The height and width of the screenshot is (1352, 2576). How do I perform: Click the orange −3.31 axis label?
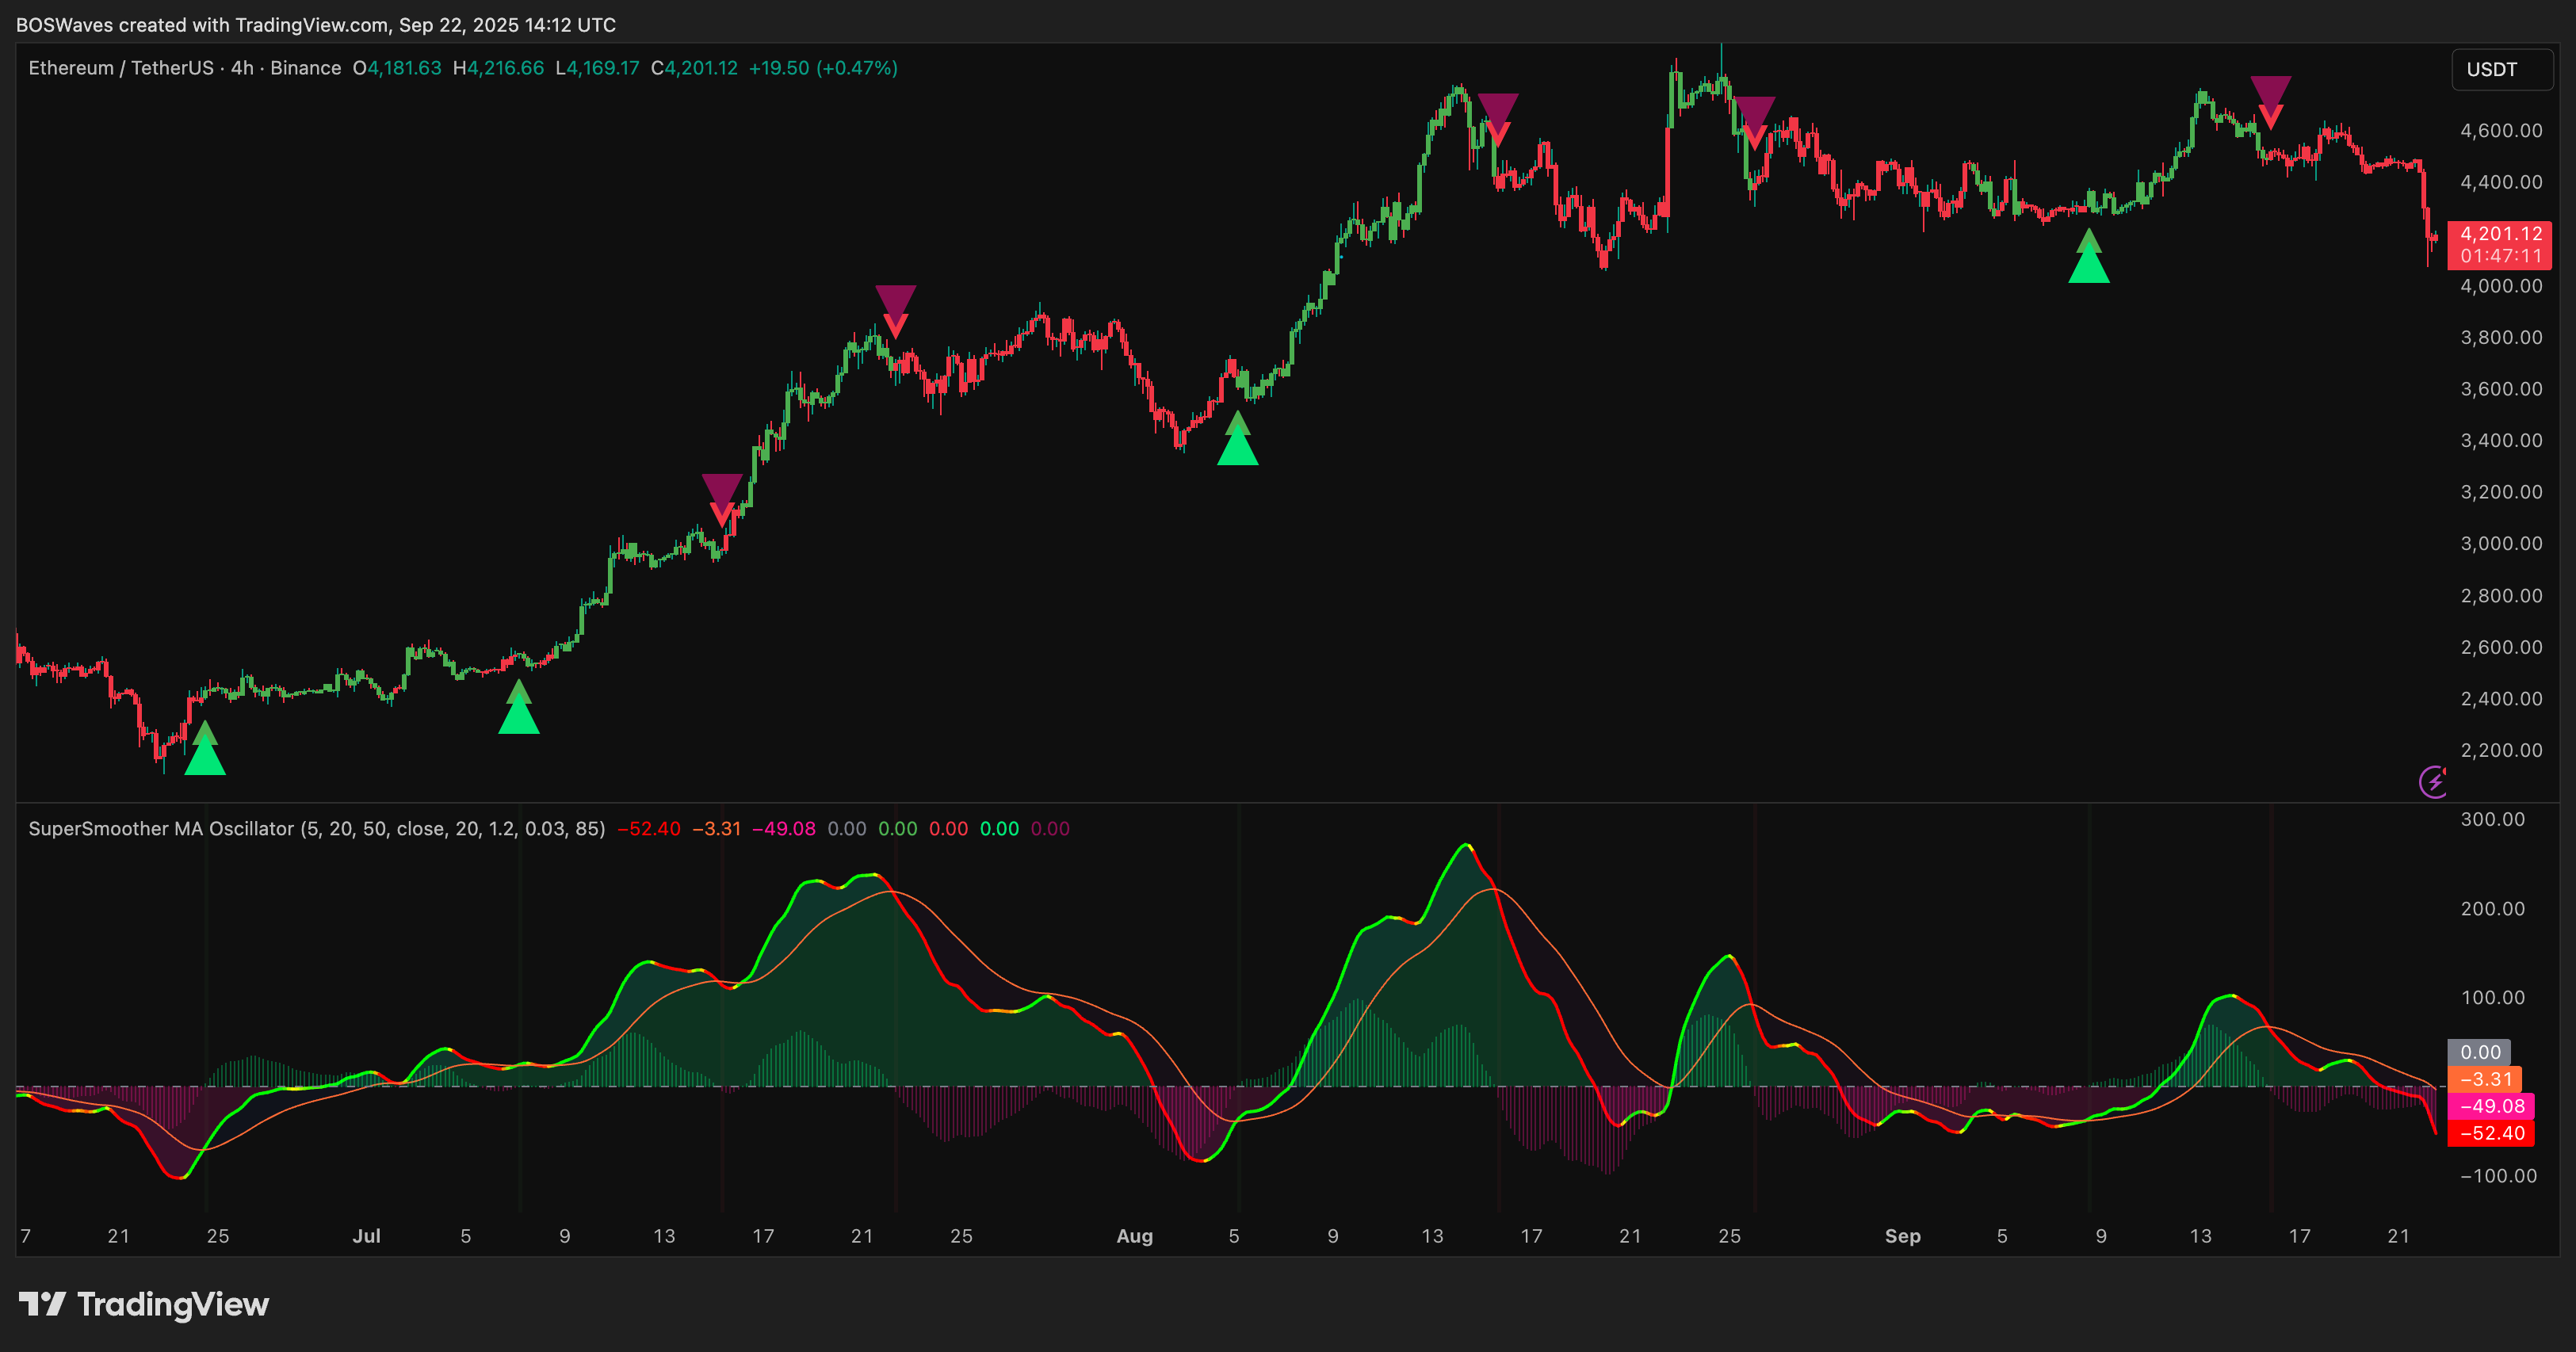pos(2485,1079)
